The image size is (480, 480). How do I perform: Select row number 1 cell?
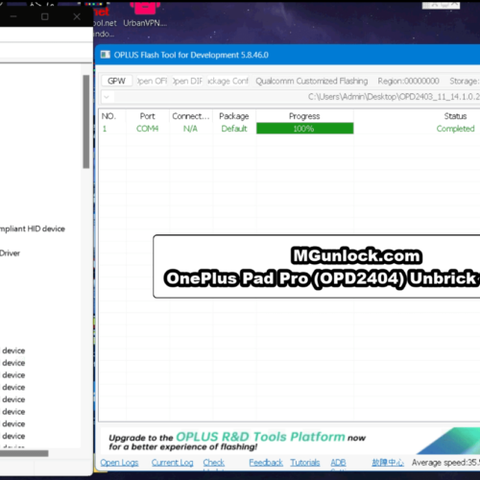tap(105, 129)
